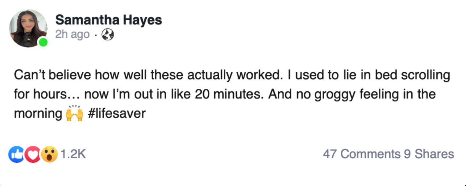Open the #lifesaver hashtag

coord(117,114)
